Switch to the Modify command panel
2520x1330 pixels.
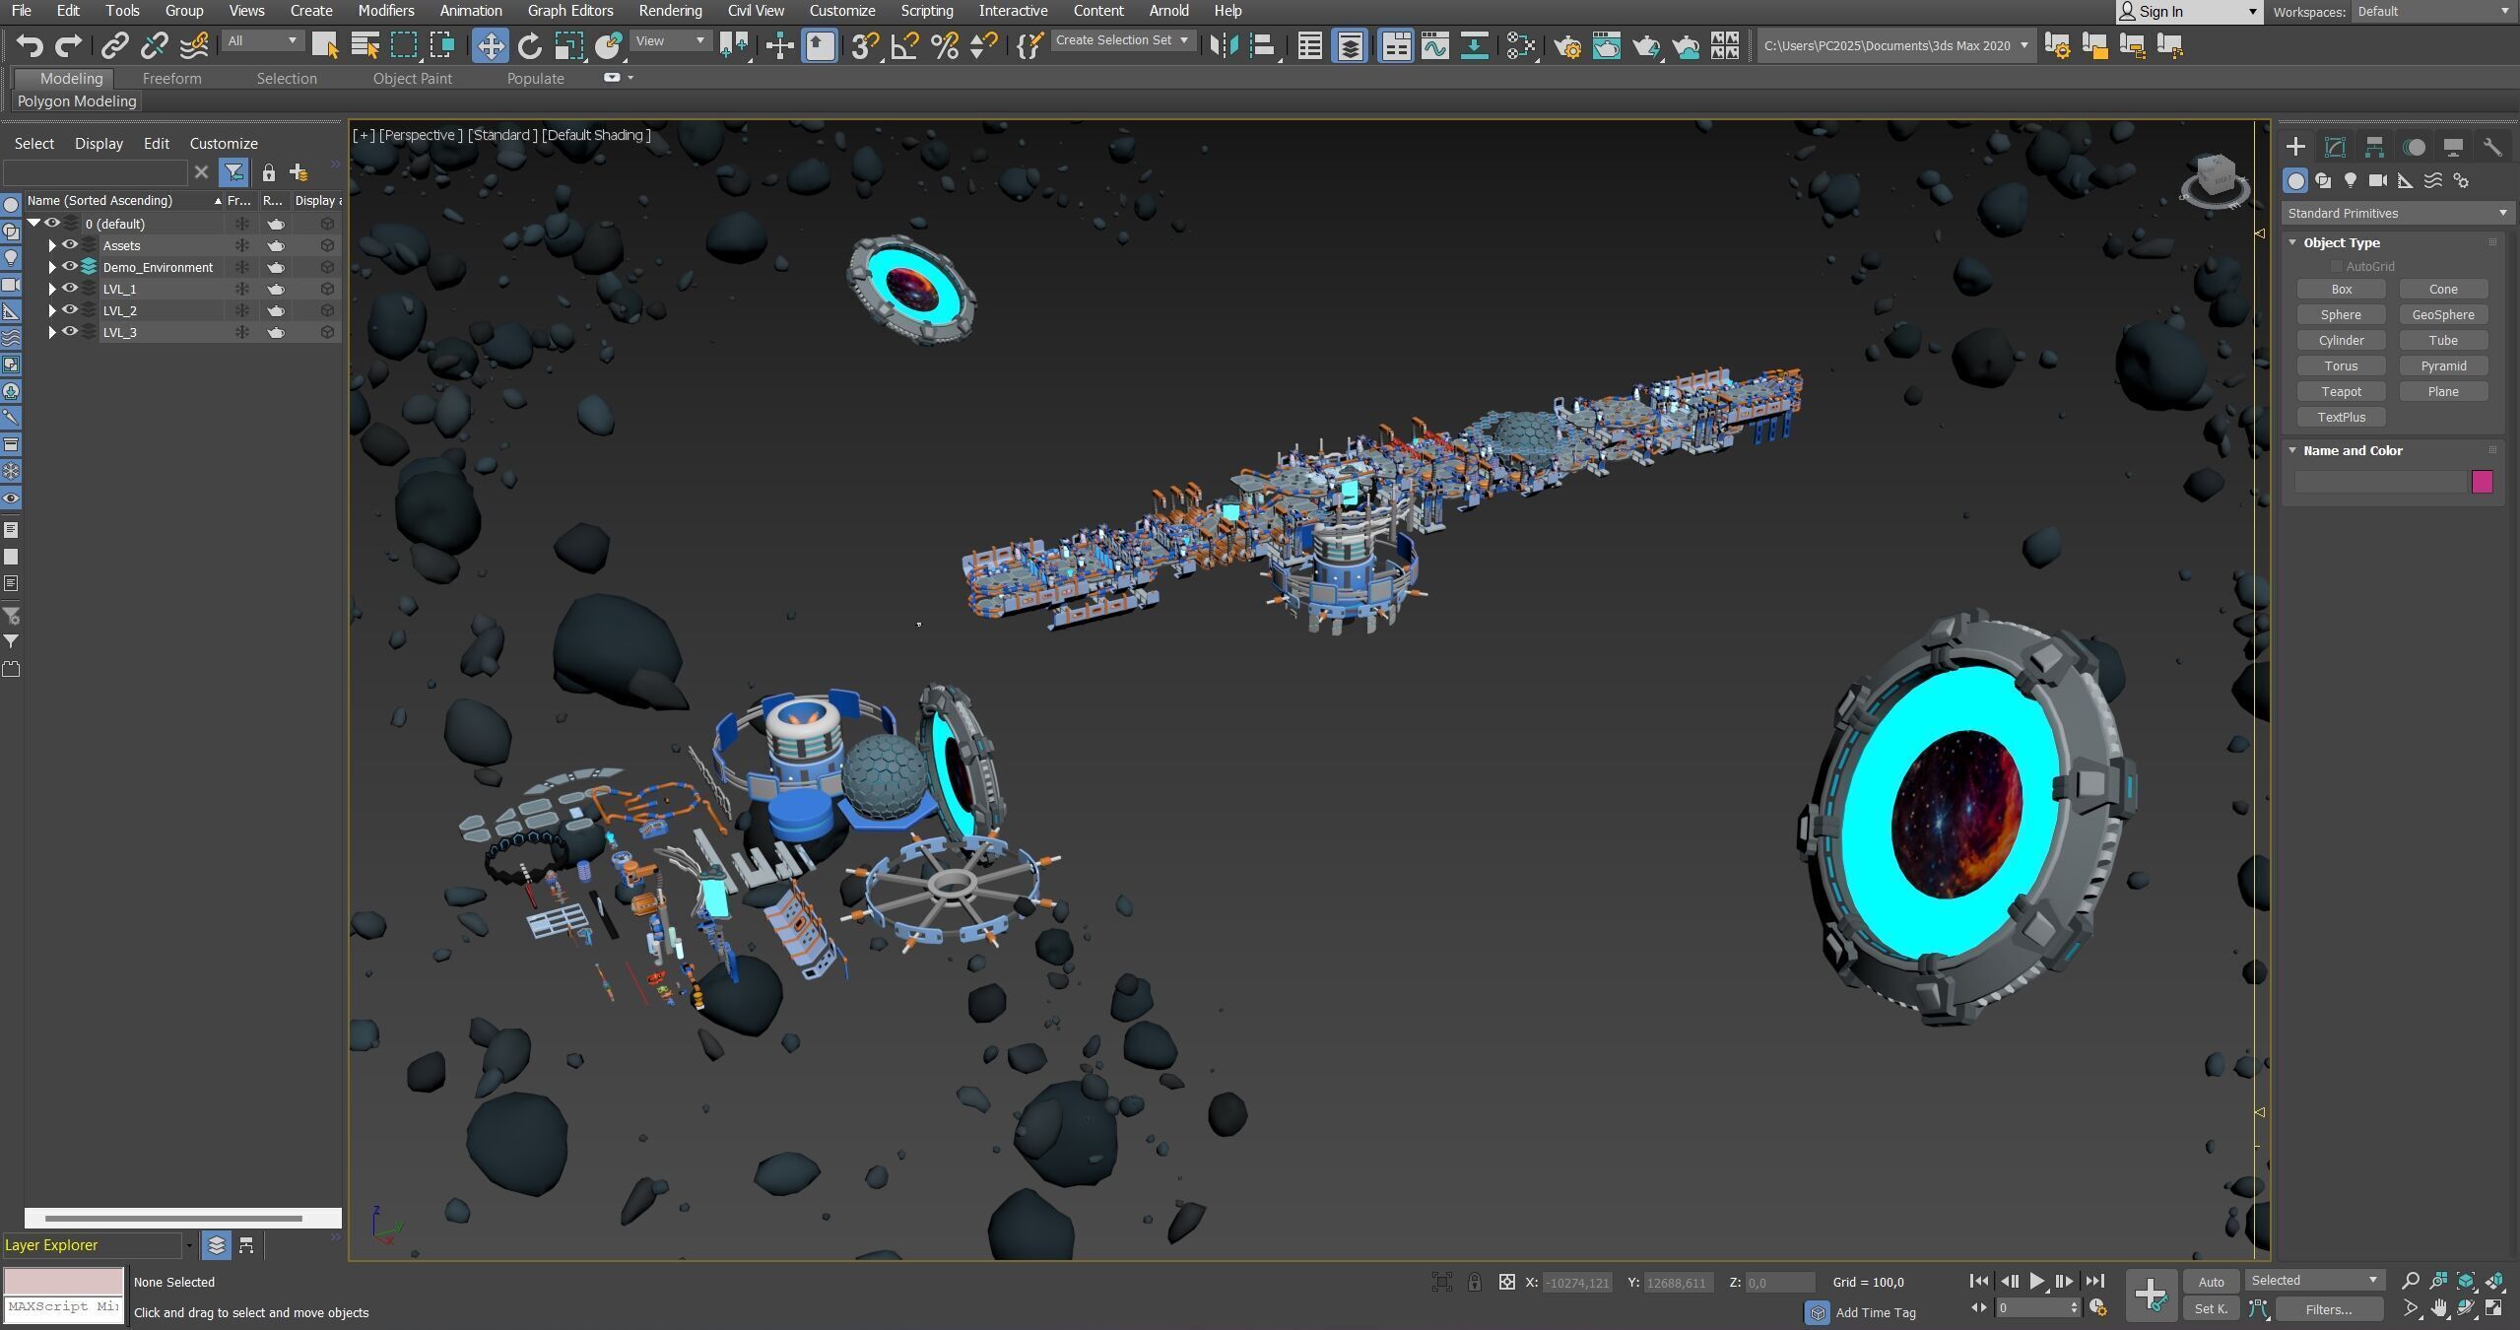[2335, 147]
